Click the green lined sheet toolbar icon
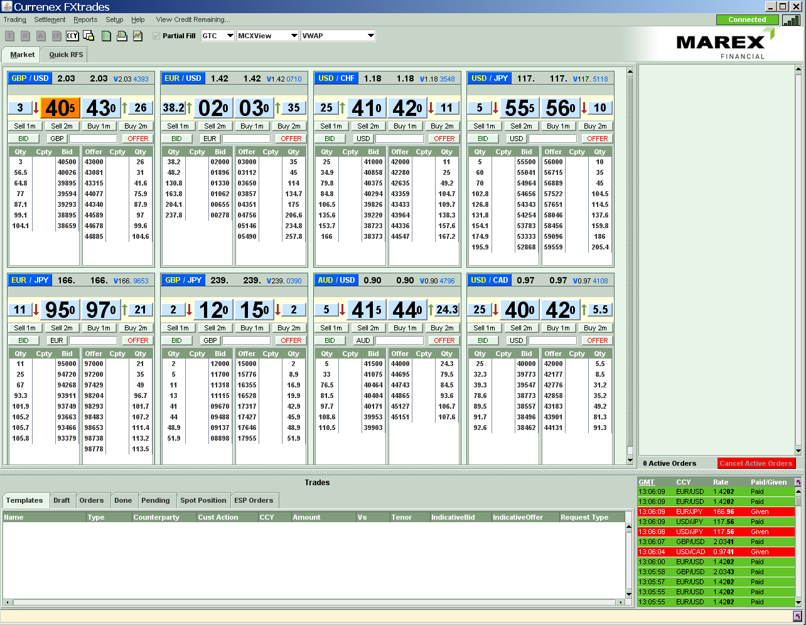The image size is (806, 625). [106, 36]
